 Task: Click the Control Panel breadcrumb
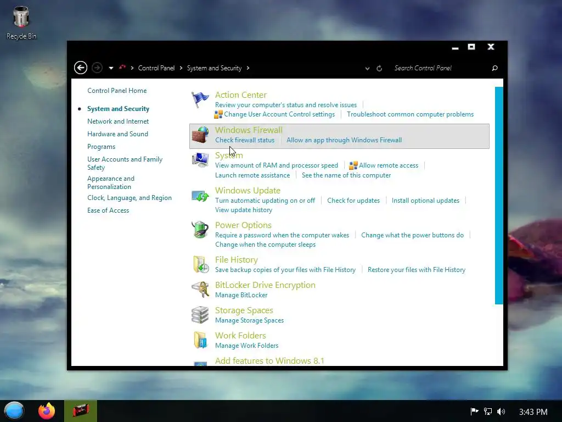coord(156,68)
